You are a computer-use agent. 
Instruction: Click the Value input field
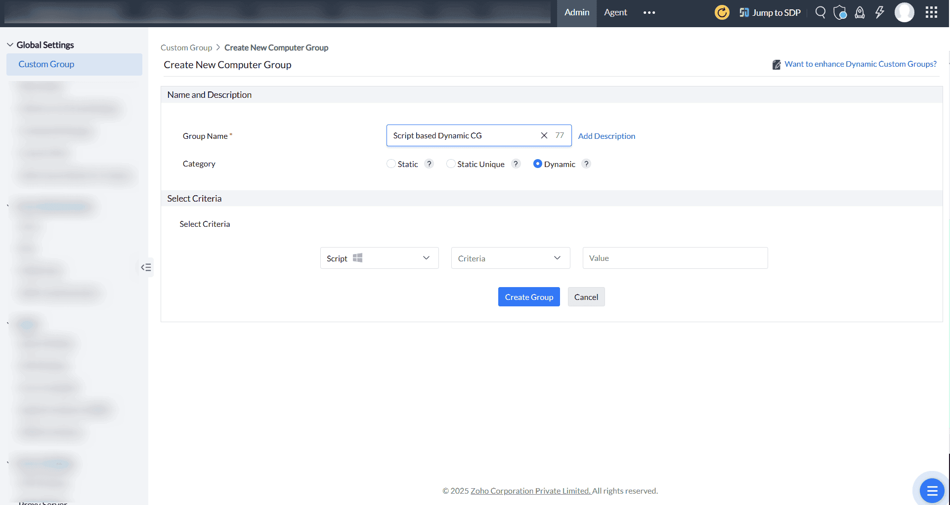675,257
